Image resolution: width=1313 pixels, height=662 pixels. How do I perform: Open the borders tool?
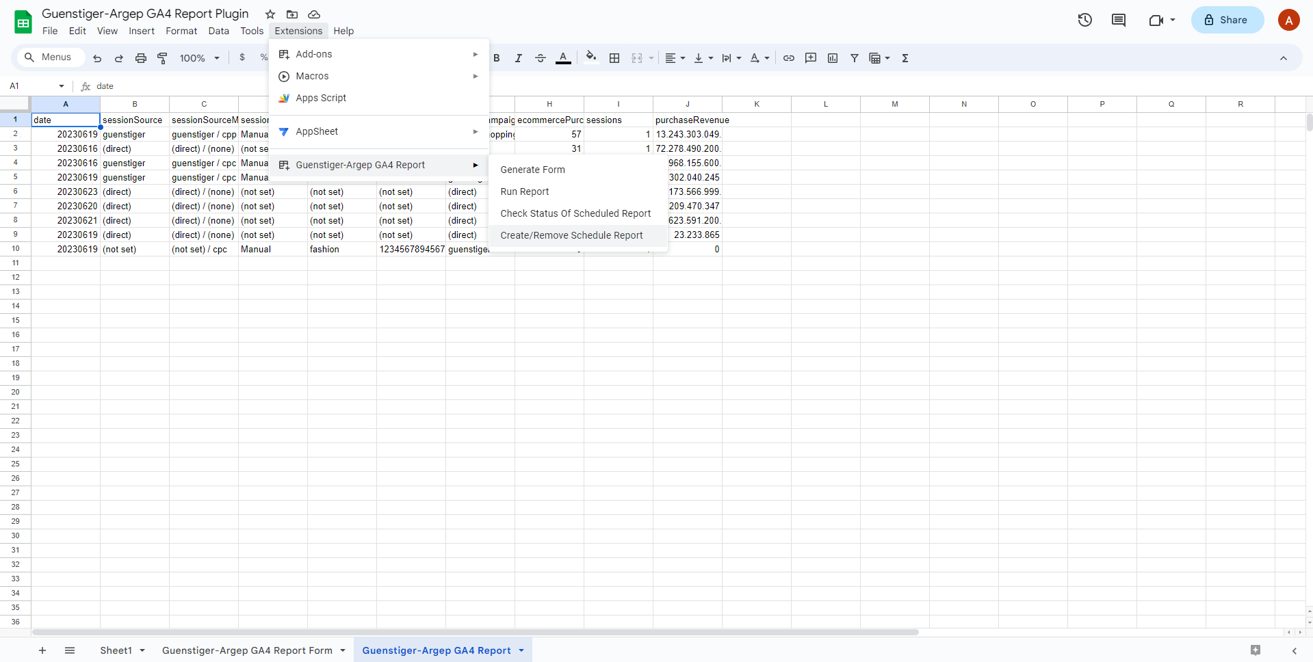pyautogui.click(x=614, y=58)
